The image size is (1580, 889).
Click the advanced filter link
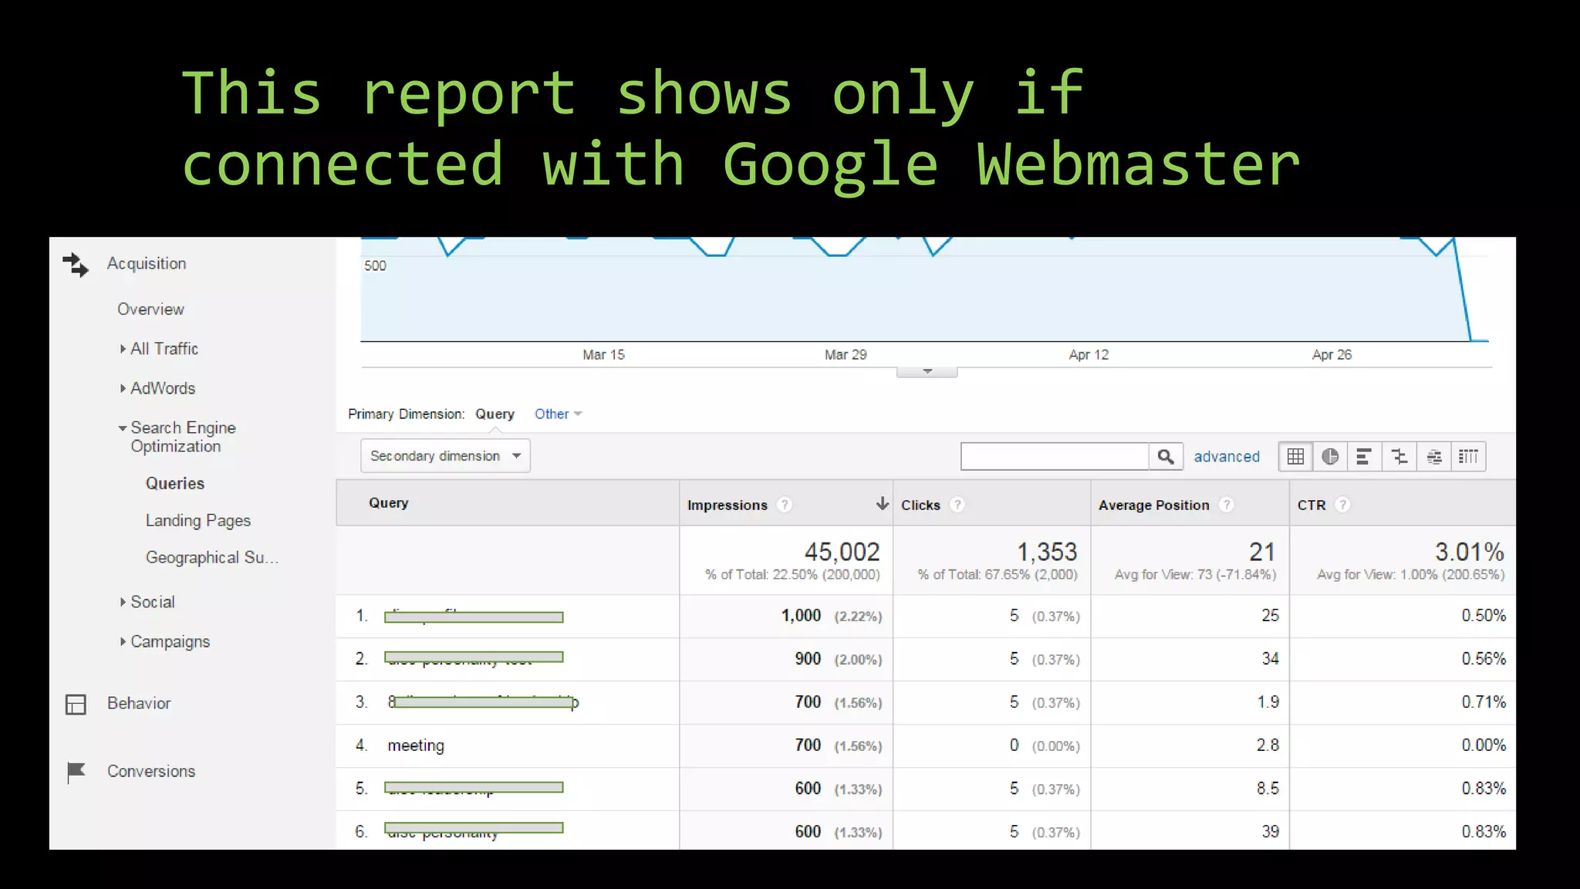tap(1227, 457)
